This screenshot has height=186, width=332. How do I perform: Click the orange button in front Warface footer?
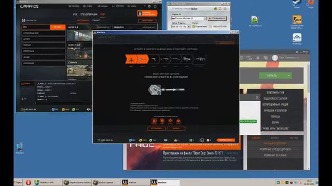tap(226, 140)
